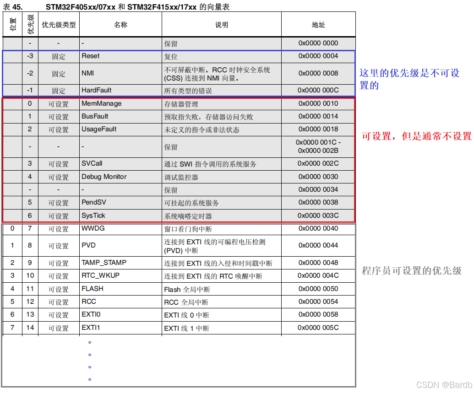Viewport: 474px width, 393px height.
Task: Click address 0x0000 0050
Action: (318, 289)
